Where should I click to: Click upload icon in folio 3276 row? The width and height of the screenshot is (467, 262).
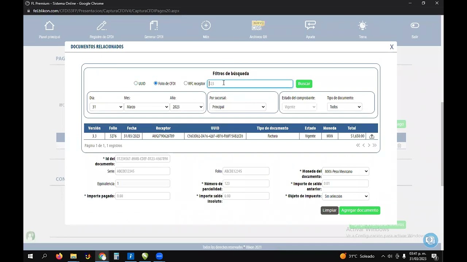coord(372,136)
